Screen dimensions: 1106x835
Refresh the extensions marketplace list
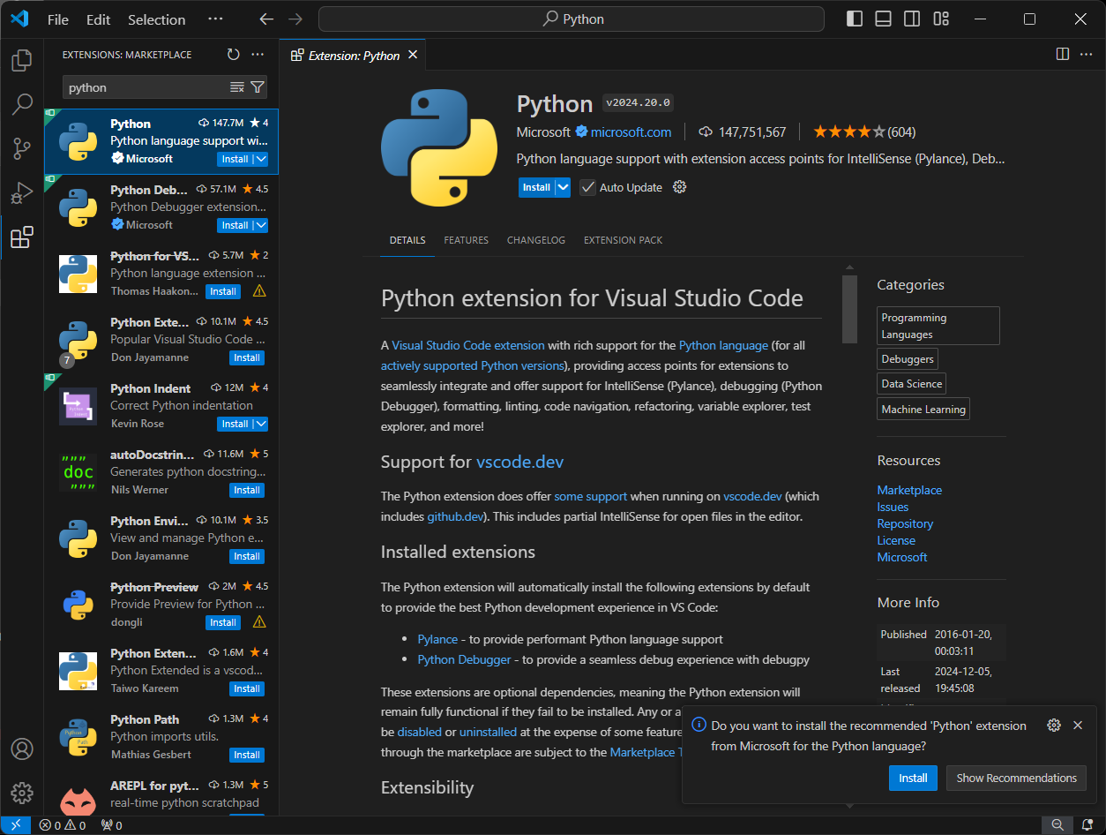[233, 55]
